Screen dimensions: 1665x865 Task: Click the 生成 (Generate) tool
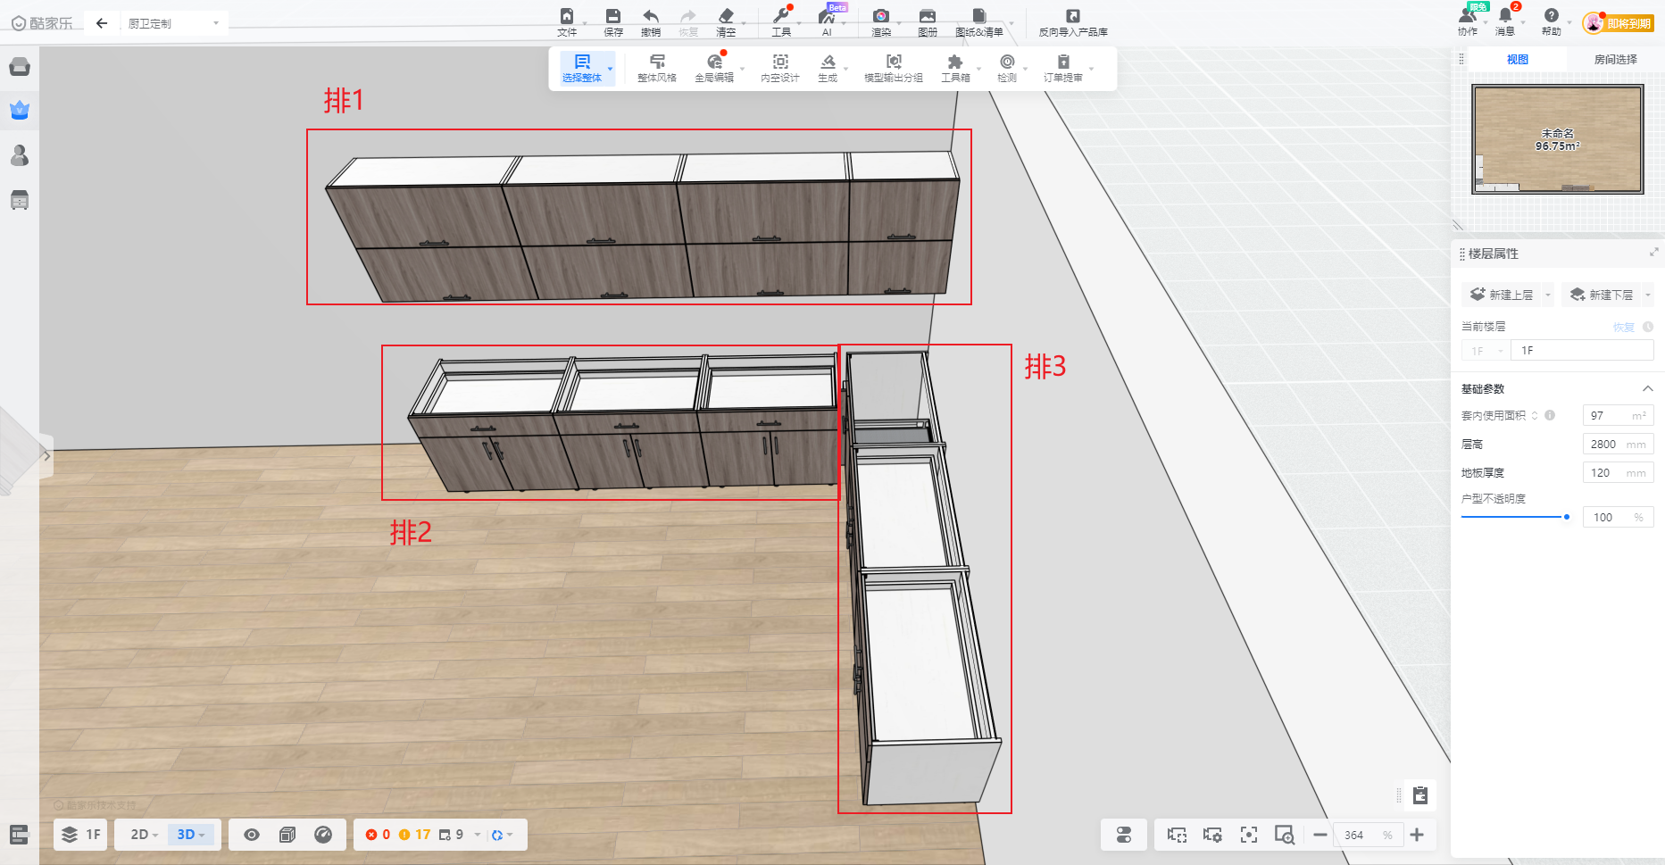pyautogui.click(x=828, y=68)
